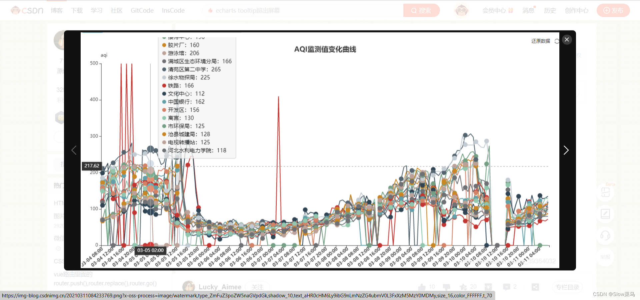Open the 下载 menu item
Screen dimensions: 640x300
coord(77,10)
